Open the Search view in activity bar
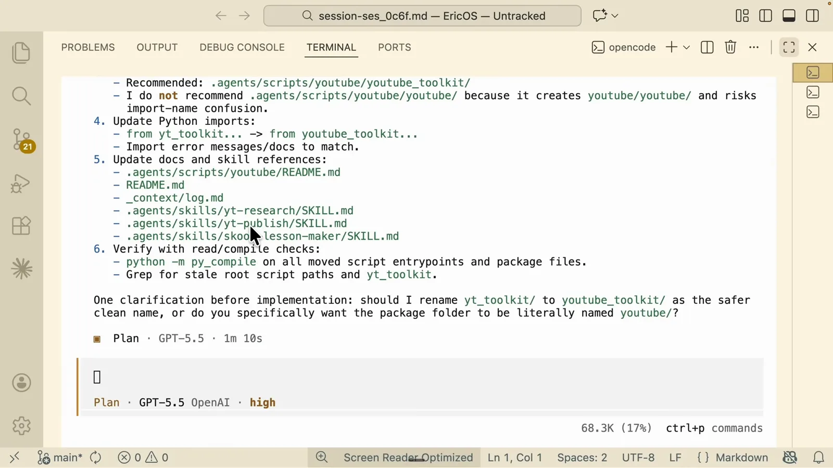 (x=21, y=96)
